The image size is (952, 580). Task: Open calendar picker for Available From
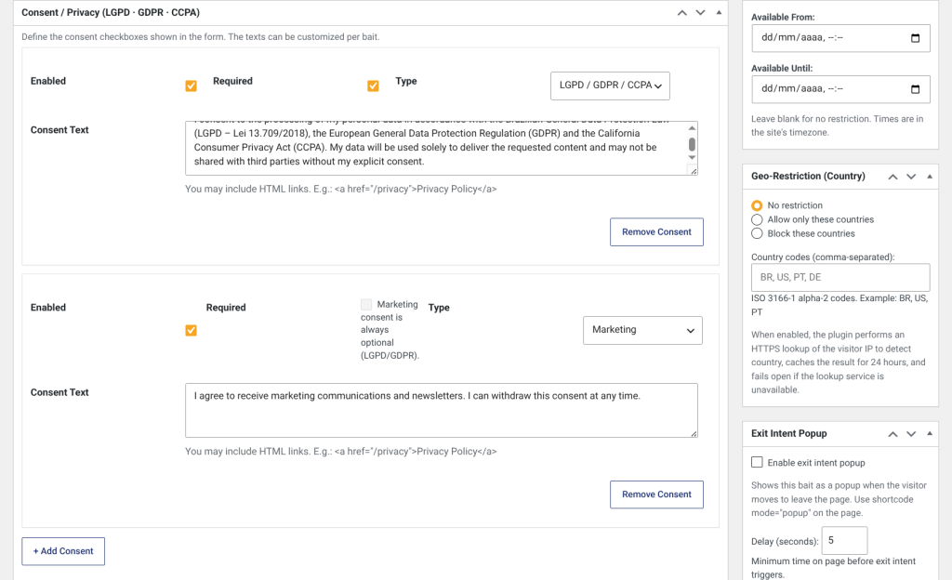point(915,38)
